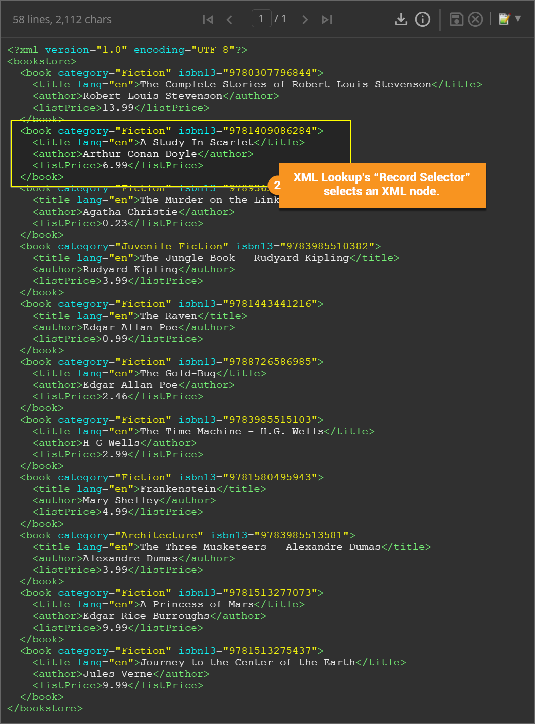Download the XML content

click(401, 19)
